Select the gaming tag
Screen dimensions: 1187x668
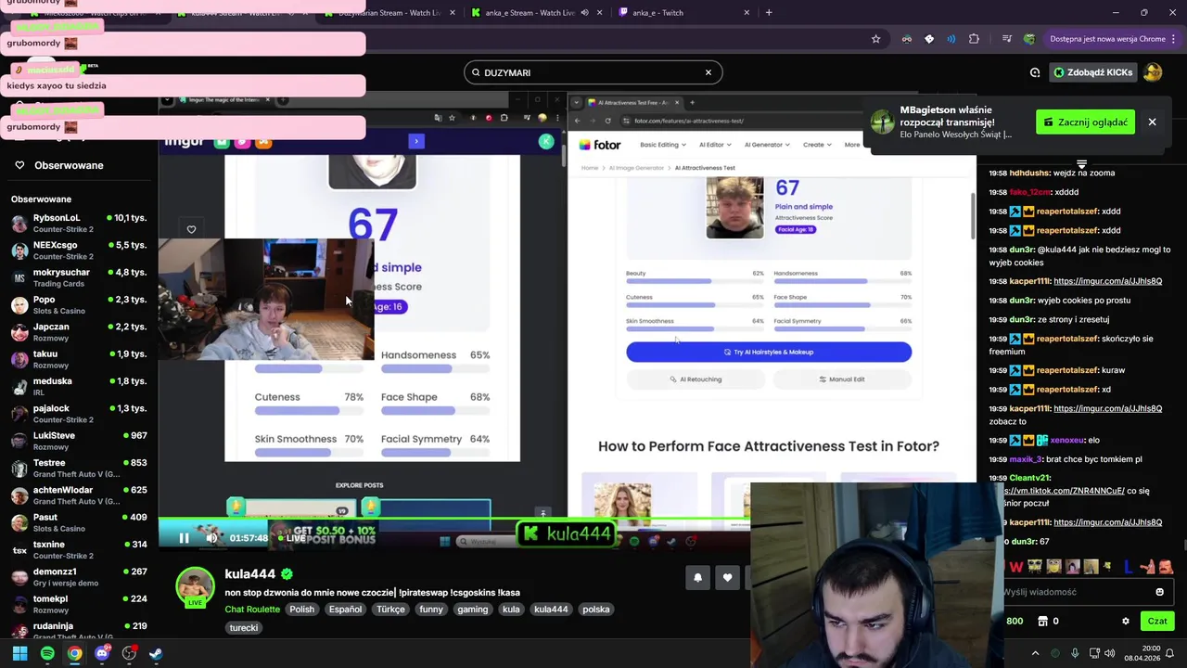[x=472, y=610]
